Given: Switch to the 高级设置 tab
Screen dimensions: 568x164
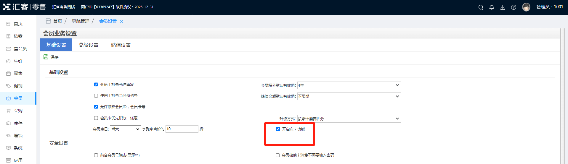Looking at the screenshot, I should pyautogui.click(x=88, y=45).
